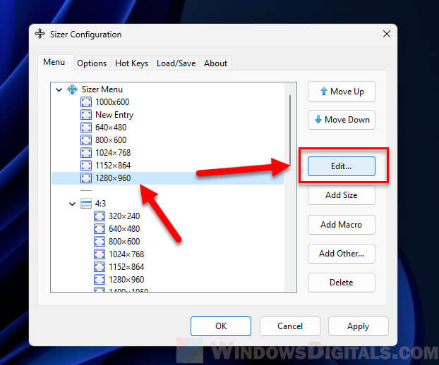This screenshot has height=365, width=439.
Task: Click the 4:3 submenu folder icon
Action: [x=86, y=204]
